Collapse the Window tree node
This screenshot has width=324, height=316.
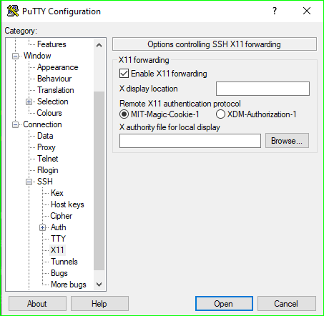pos(16,56)
